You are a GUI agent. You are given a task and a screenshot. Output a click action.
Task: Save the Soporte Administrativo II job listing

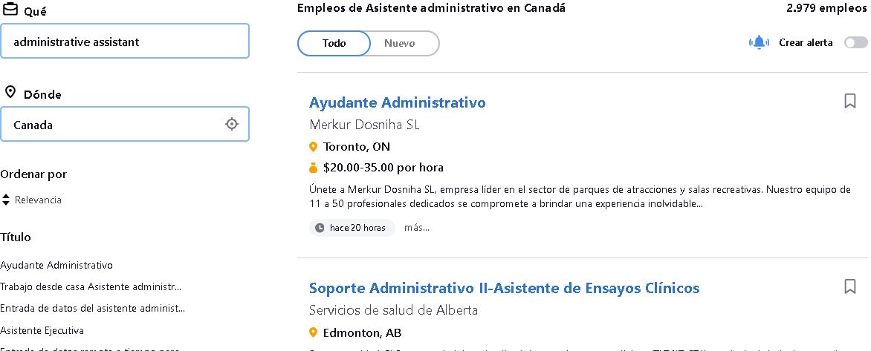pos(849,286)
